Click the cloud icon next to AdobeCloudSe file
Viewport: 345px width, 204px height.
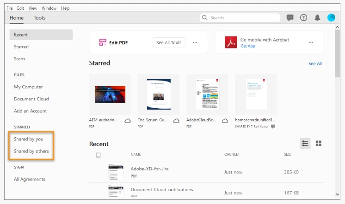(x=225, y=121)
